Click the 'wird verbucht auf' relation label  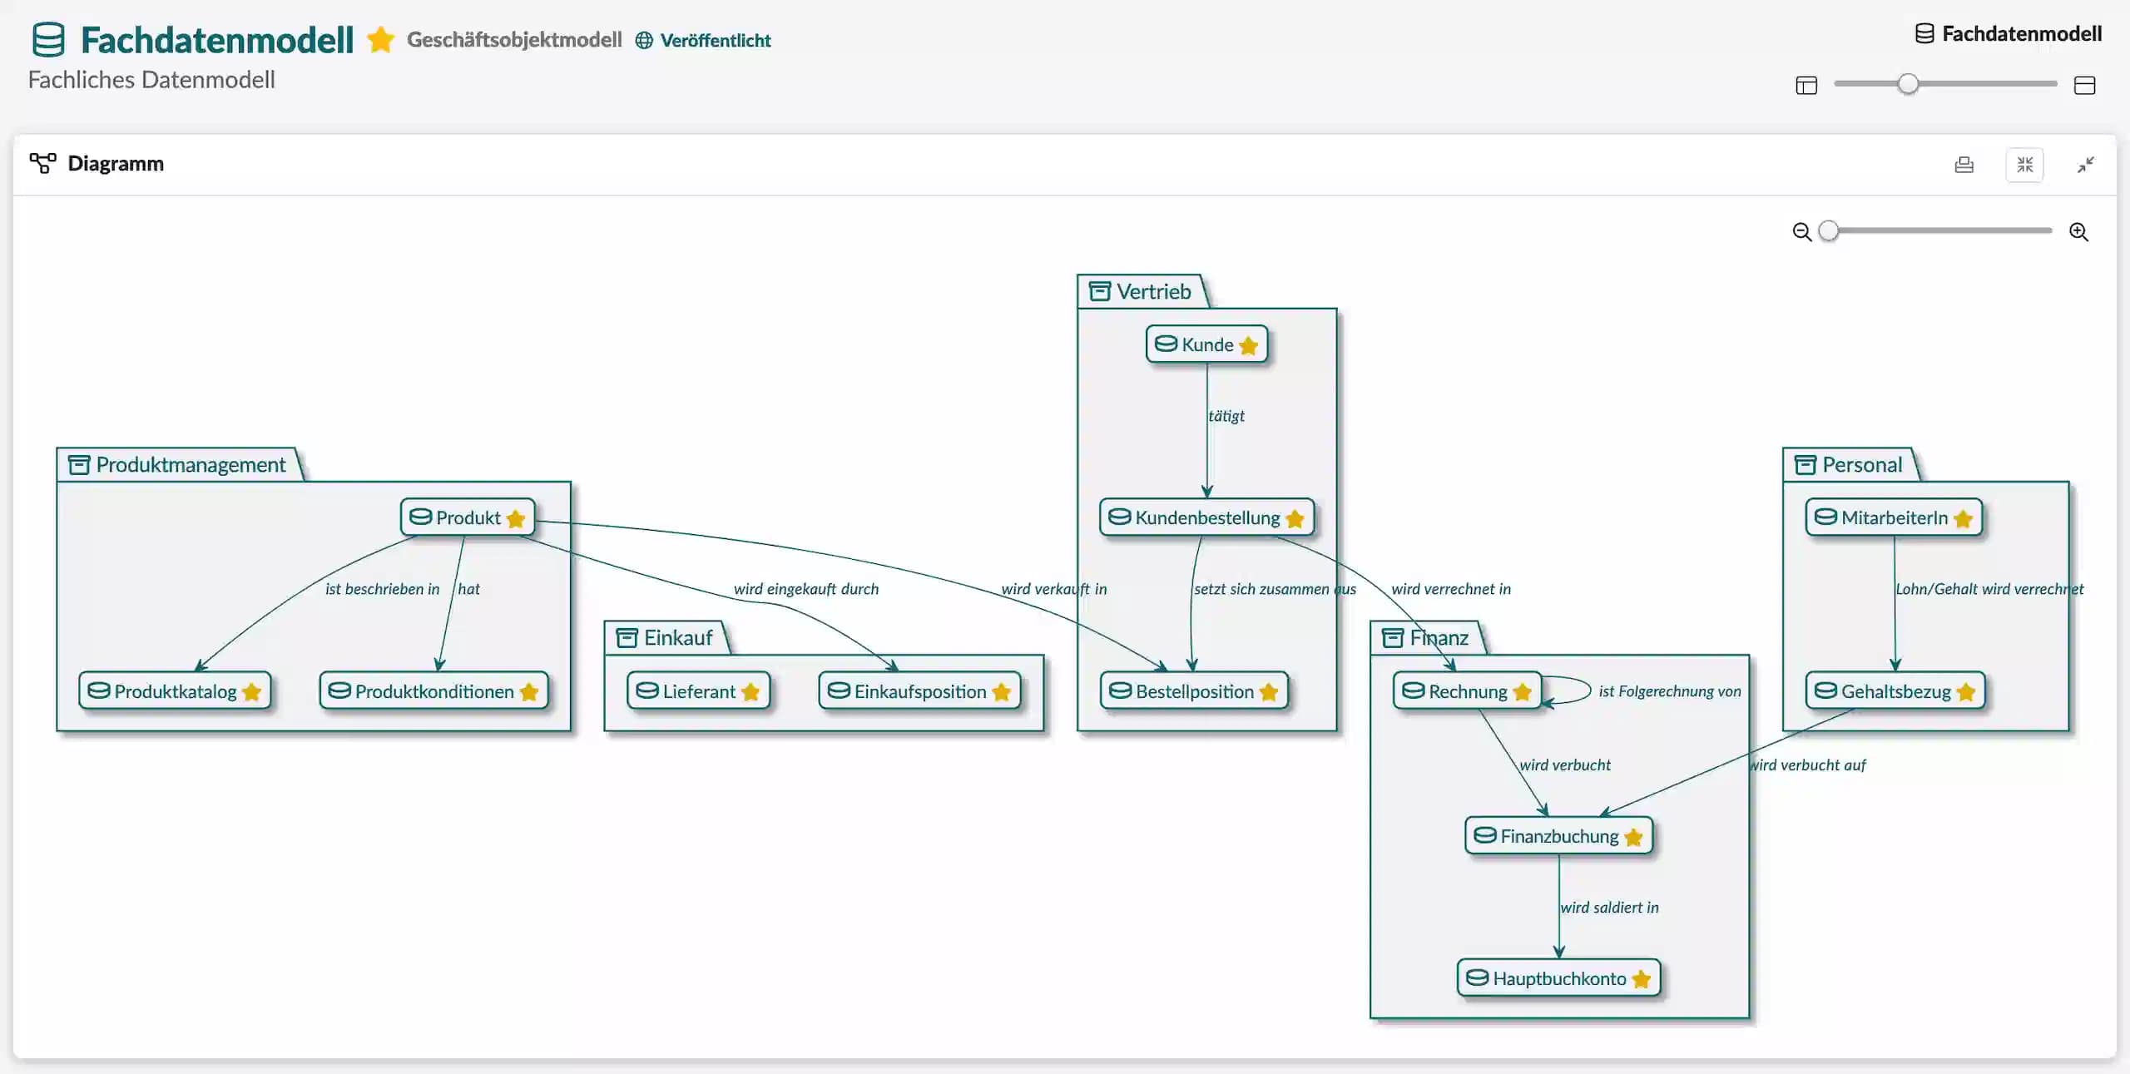coord(1808,765)
